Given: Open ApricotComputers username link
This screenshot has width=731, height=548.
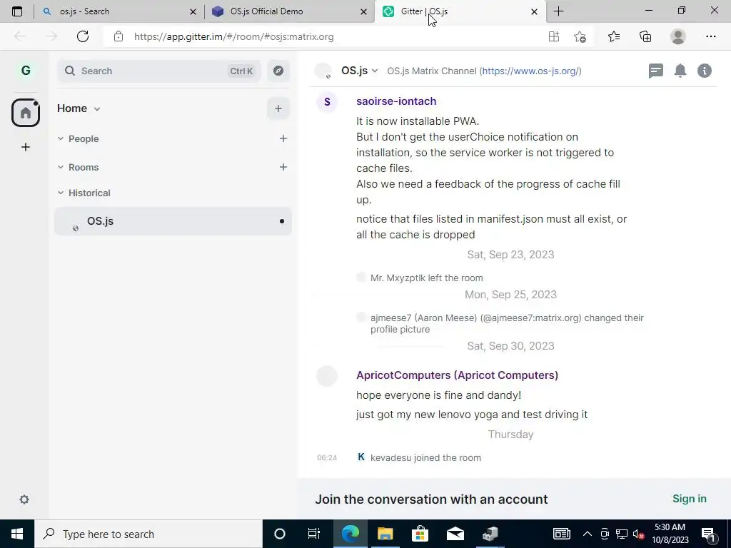Looking at the screenshot, I should pyautogui.click(x=457, y=375).
